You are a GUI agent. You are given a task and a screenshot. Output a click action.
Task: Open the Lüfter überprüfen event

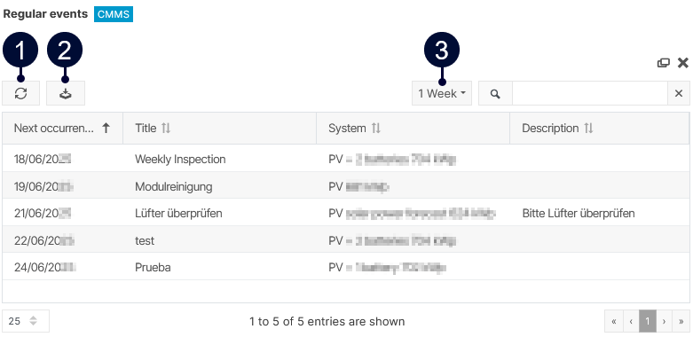(x=346, y=214)
